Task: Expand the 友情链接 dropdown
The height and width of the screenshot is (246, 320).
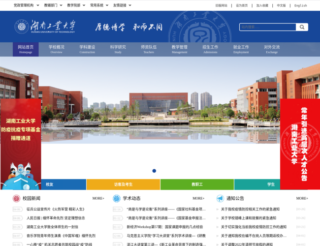Action: [x=122, y=5]
